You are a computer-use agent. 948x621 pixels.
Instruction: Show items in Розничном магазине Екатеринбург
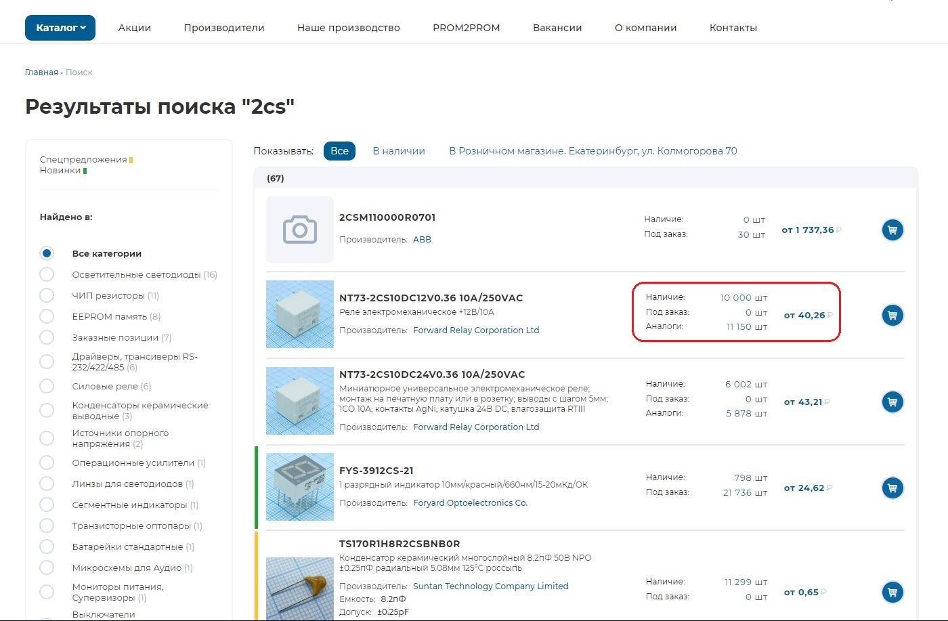pyautogui.click(x=592, y=151)
